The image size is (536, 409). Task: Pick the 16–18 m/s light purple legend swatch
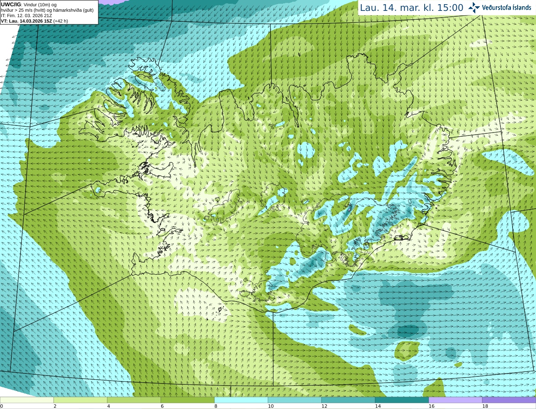point(456,400)
